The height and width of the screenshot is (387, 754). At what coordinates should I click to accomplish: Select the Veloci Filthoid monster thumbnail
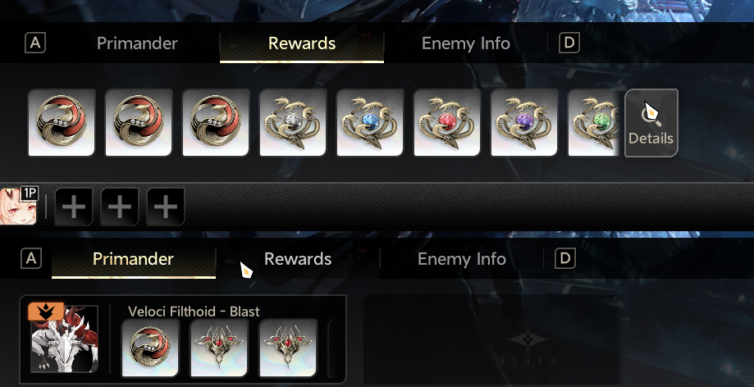point(65,339)
